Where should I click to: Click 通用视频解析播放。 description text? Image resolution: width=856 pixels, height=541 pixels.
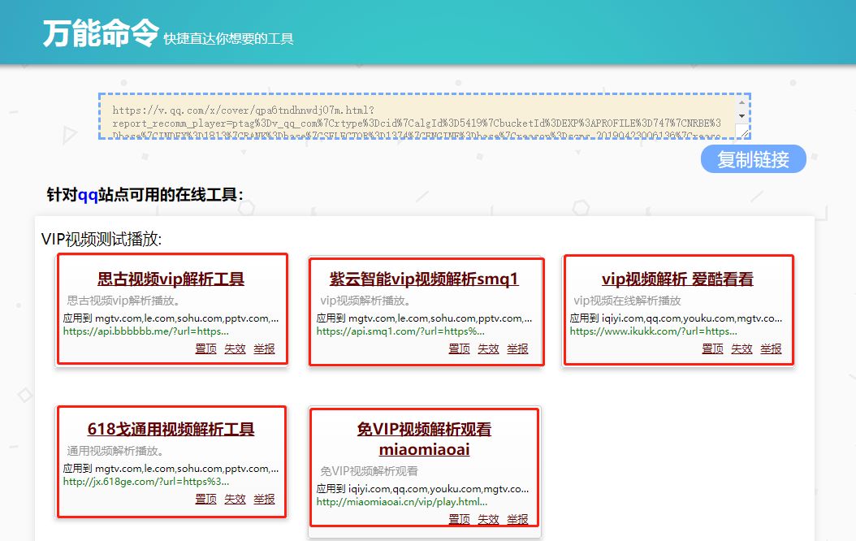click(115, 450)
